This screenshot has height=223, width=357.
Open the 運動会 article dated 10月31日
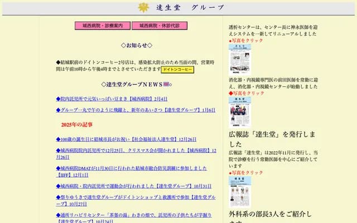[x=134, y=186]
